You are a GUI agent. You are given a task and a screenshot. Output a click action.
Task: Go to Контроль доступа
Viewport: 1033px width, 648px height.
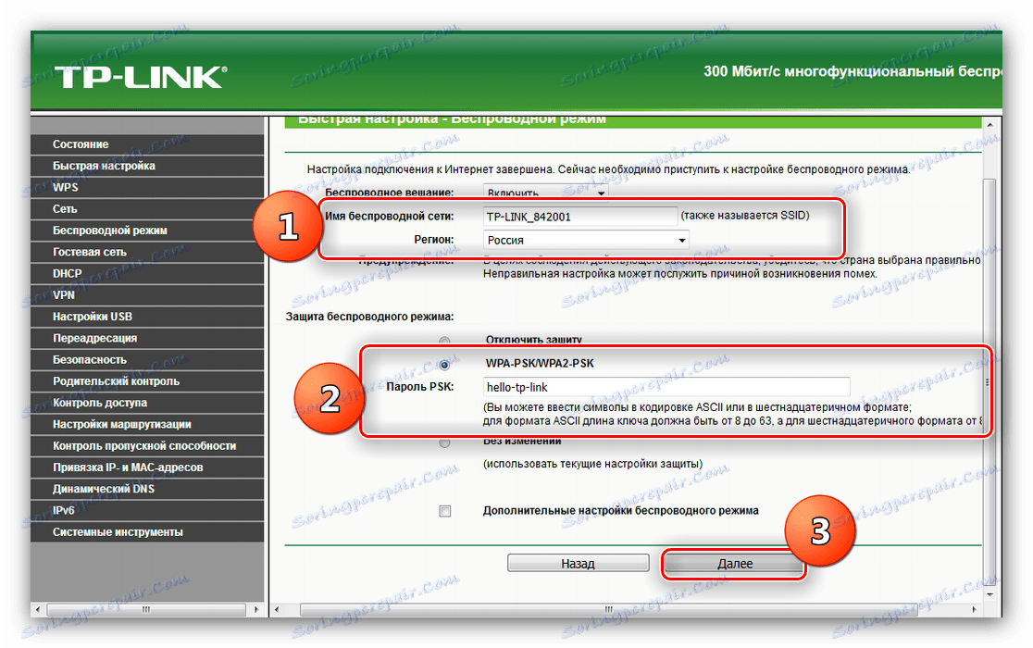[x=147, y=403]
